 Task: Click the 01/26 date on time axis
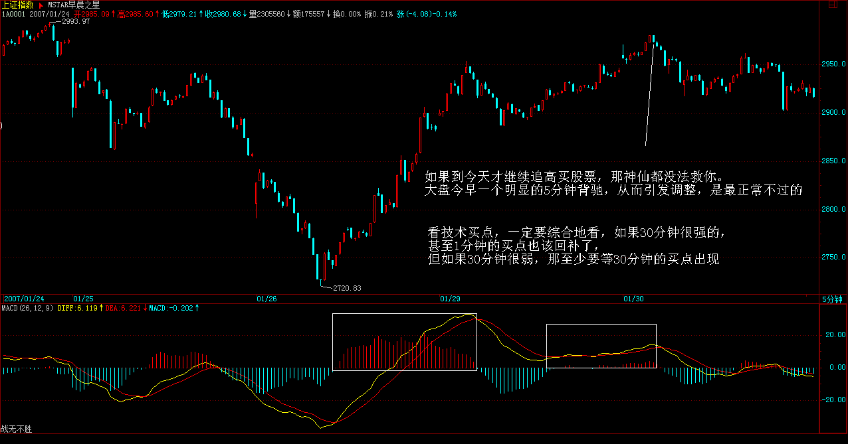[266, 299]
